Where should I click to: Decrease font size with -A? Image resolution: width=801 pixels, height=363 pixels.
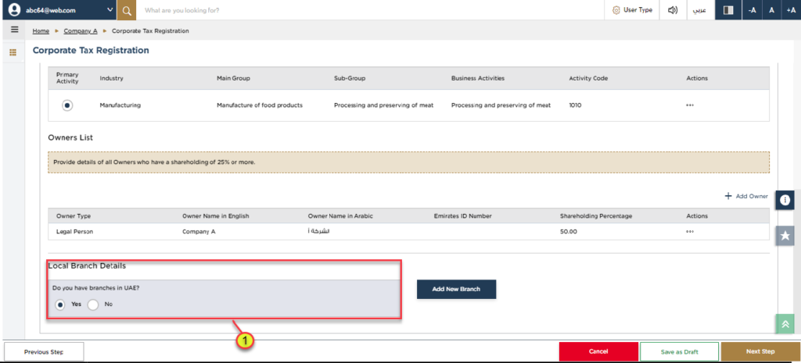[x=752, y=9]
